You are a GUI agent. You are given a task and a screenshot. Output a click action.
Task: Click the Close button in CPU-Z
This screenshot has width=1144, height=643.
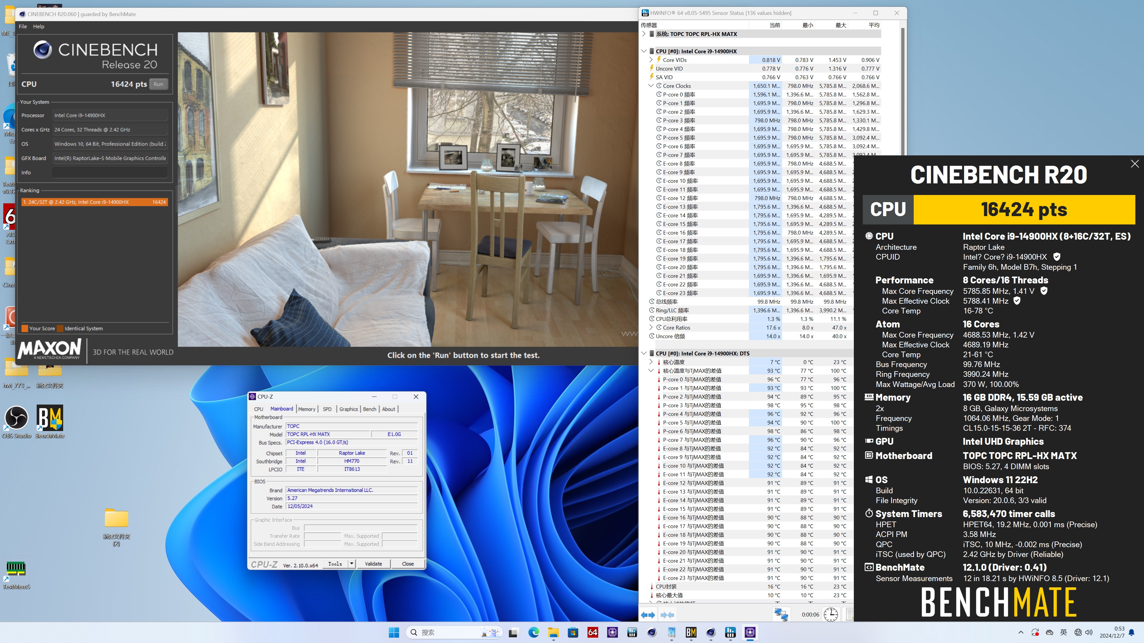pos(408,564)
